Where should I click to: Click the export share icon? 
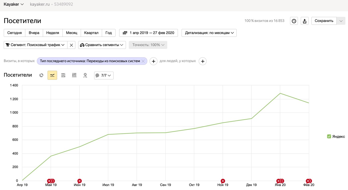pos(304,21)
